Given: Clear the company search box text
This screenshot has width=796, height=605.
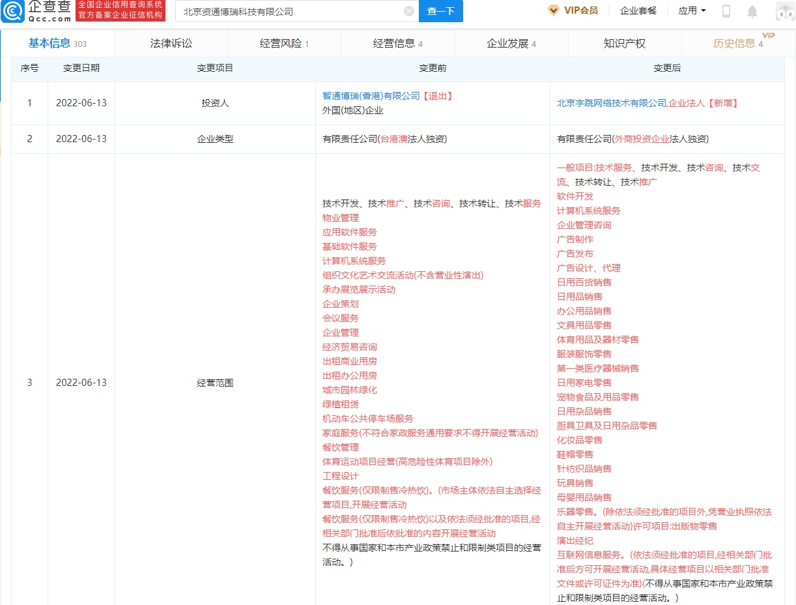Looking at the screenshot, I should [x=409, y=11].
